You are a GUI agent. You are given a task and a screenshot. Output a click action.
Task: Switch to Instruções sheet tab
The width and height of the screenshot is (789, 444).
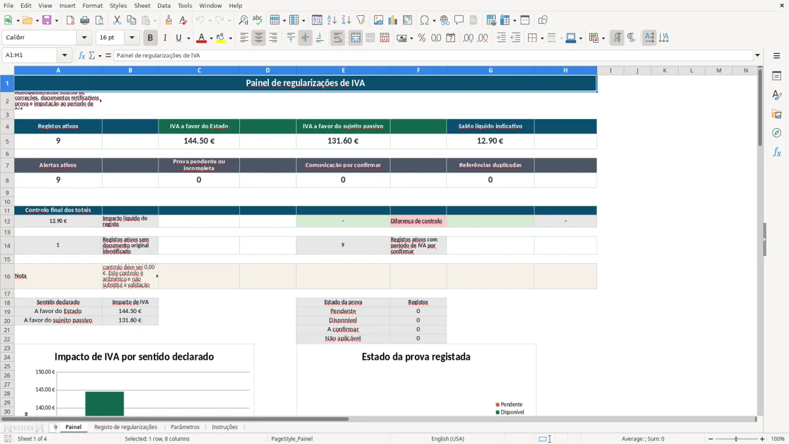pyautogui.click(x=225, y=427)
